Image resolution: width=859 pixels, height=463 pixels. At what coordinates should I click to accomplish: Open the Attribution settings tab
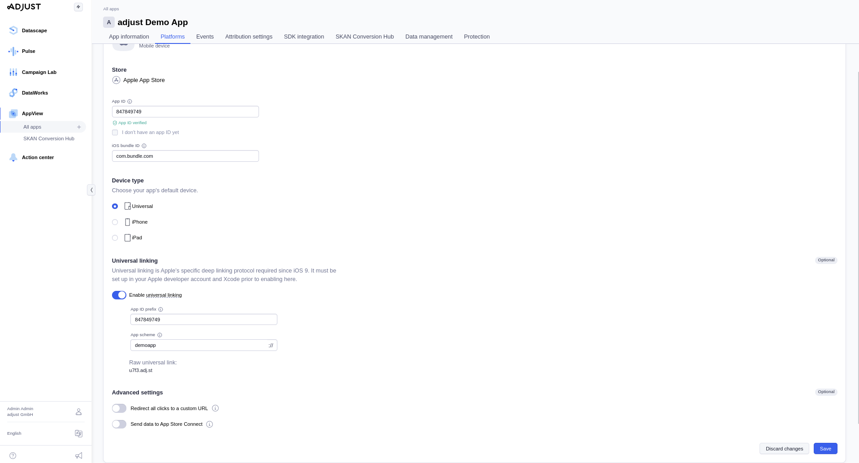tap(249, 37)
